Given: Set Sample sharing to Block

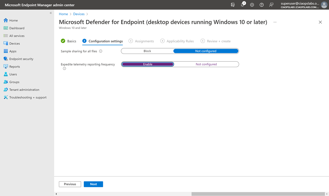Looking at the screenshot, I should click(147, 51).
